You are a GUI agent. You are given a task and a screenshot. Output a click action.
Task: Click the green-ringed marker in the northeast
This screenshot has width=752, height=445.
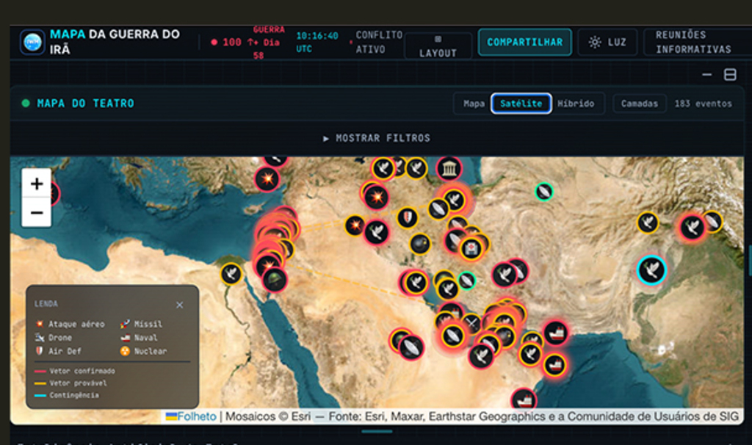pos(543,192)
